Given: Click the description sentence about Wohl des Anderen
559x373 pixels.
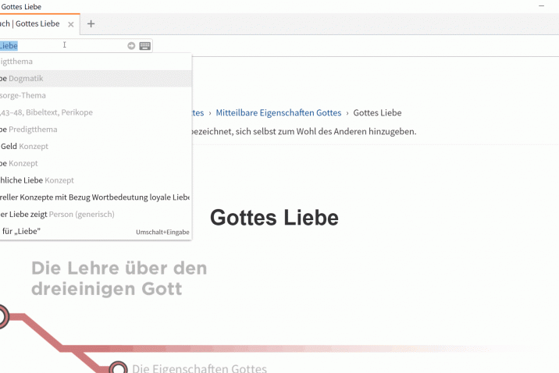Looking at the screenshot, I should coord(304,131).
